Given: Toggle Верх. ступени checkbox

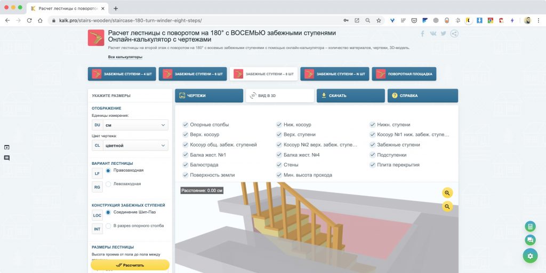Looking at the screenshot, I should point(279,134).
